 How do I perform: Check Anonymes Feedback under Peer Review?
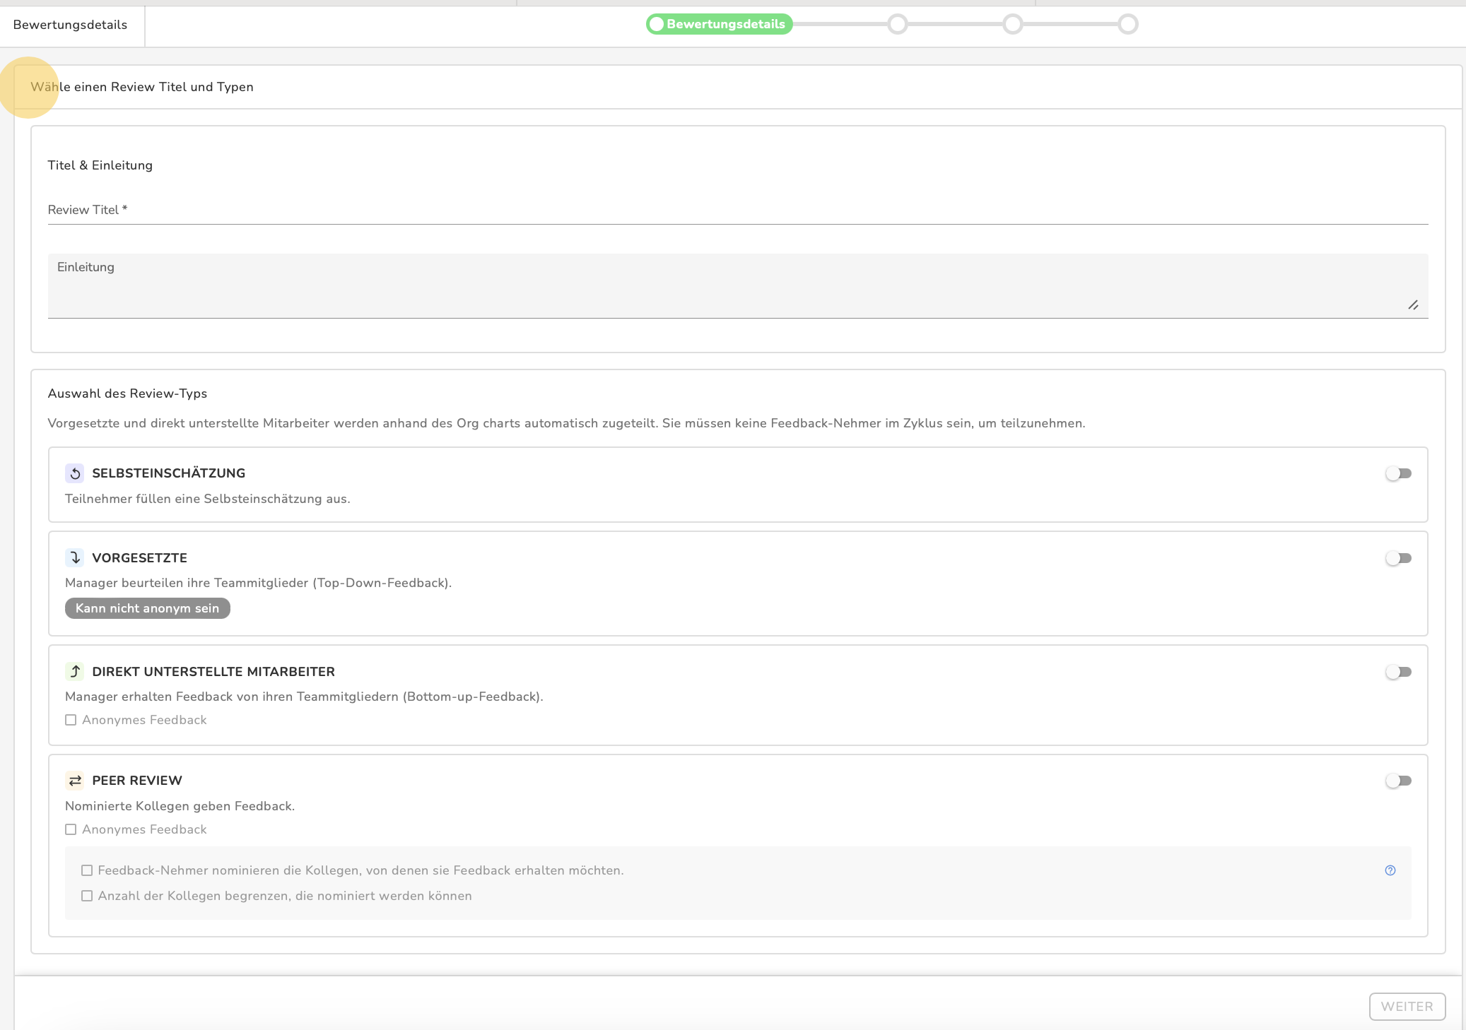point(71,829)
